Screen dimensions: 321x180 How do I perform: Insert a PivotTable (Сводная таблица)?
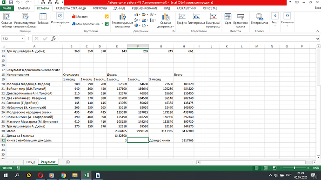[x=7, y=20]
